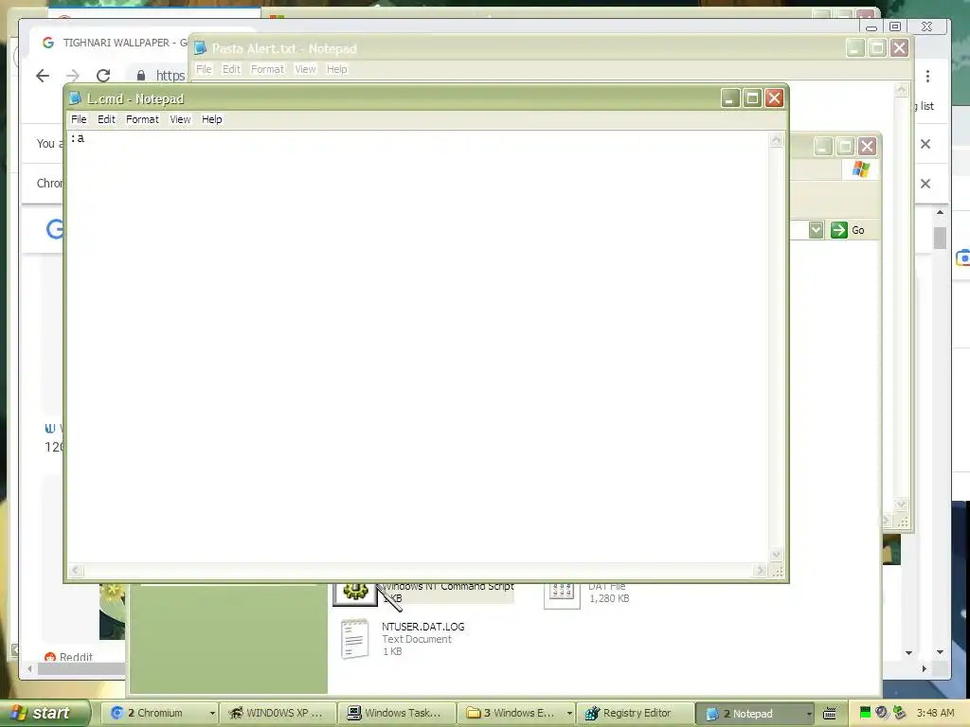970x727 pixels.
Task: Click Chromium page scrollbar down arrow
Action: point(941,652)
